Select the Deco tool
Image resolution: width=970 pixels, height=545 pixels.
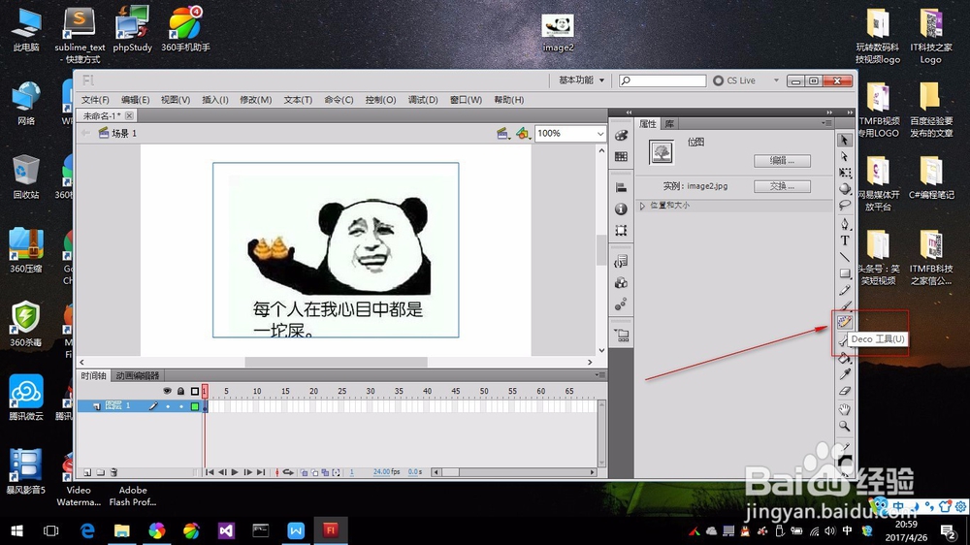[845, 322]
